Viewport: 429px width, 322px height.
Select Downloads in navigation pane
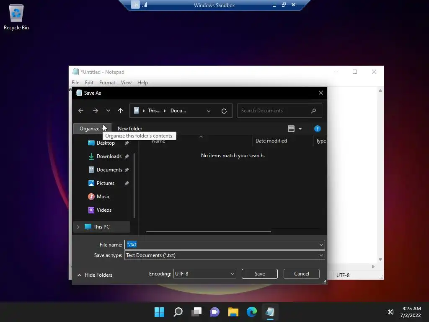click(x=109, y=156)
